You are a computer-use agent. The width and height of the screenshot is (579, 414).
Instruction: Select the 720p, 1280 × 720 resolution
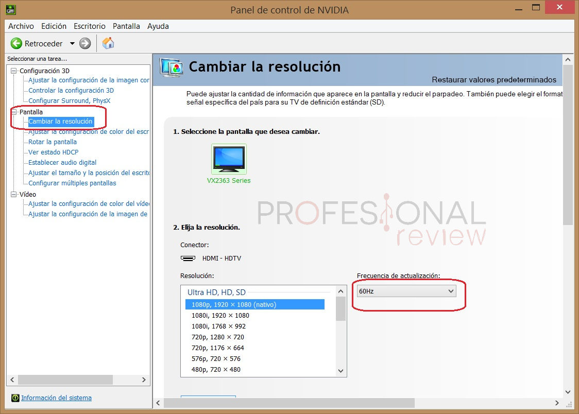point(218,337)
